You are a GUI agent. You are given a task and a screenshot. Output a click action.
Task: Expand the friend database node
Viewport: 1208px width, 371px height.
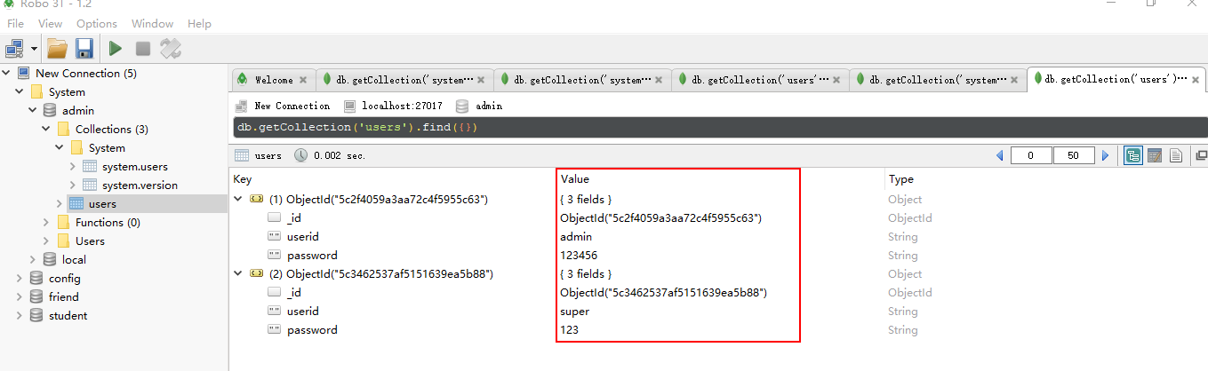pos(20,296)
